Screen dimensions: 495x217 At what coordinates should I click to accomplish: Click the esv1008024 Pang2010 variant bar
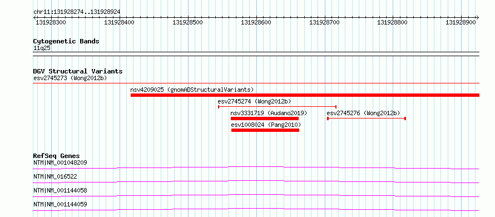pos(265,130)
